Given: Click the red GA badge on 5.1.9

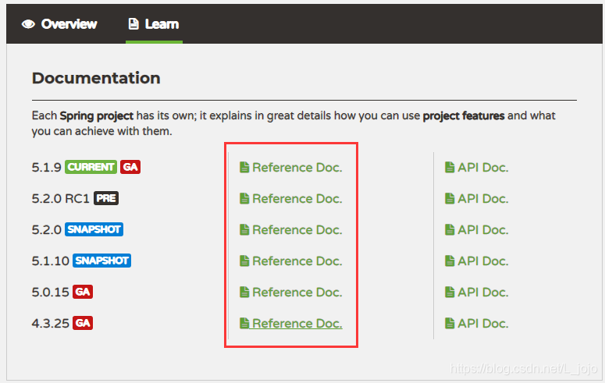Looking at the screenshot, I should (130, 167).
